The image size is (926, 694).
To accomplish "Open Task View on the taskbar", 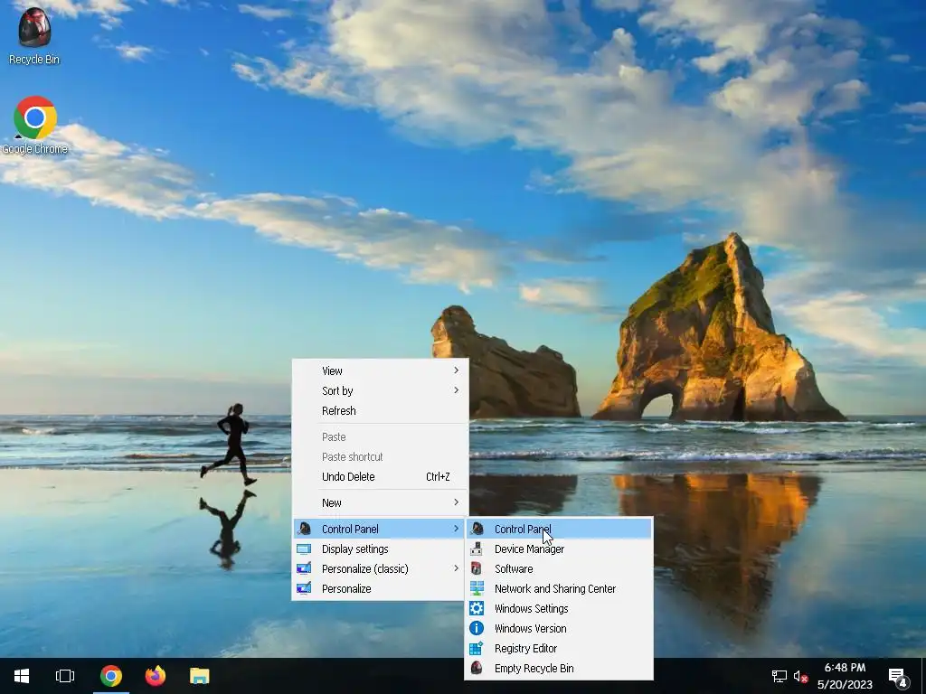I will pyautogui.click(x=65, y=676).
